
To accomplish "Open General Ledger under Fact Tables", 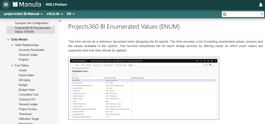I will click(28, 104).
